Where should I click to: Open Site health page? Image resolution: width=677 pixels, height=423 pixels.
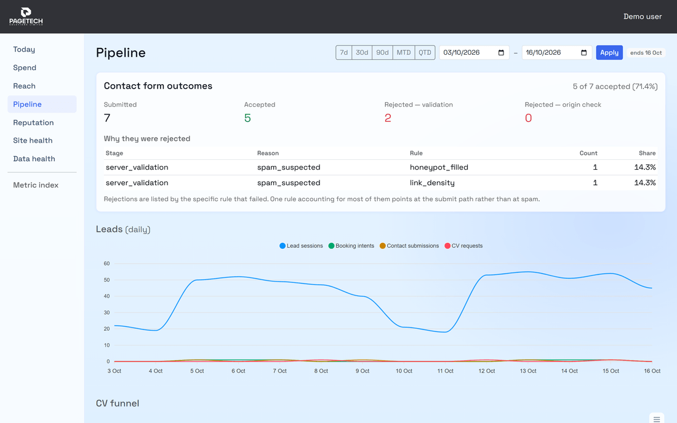pyautogui.click(x=42, y=141)
